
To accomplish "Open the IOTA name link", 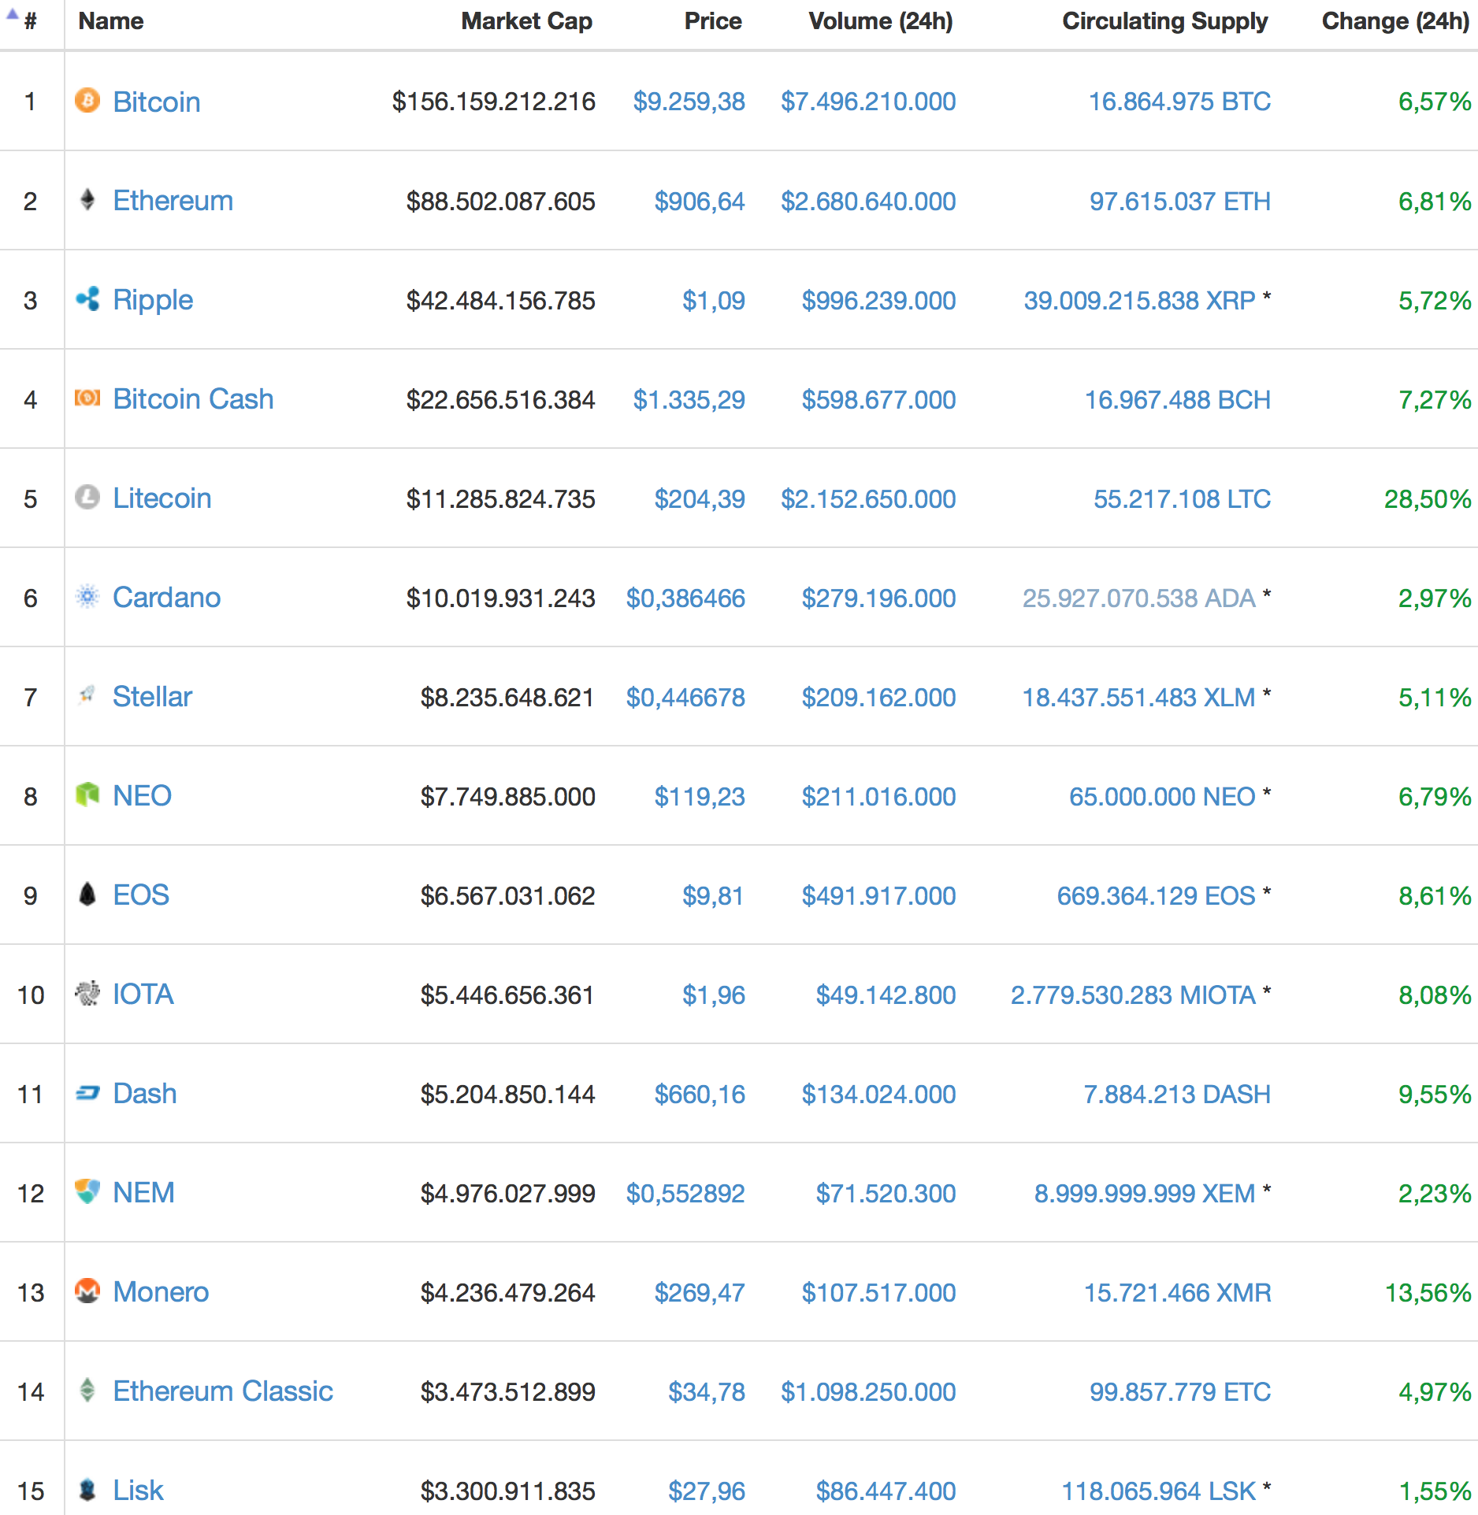I will [143, 995].
